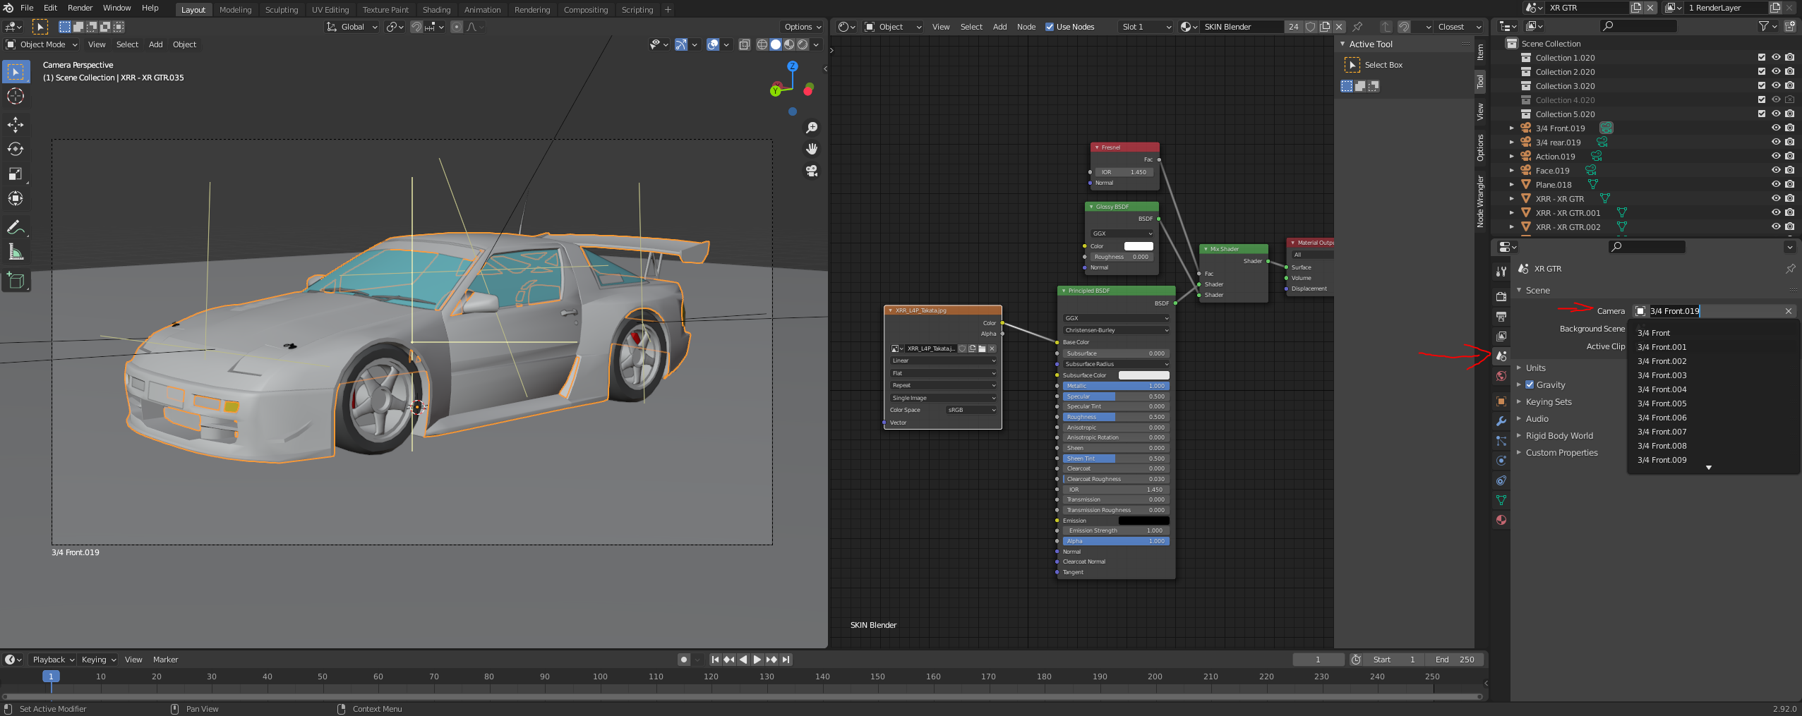Enable the Gravity checkbox
The height and width of the screenshot is (716, 1802).
pos(1530,385)
